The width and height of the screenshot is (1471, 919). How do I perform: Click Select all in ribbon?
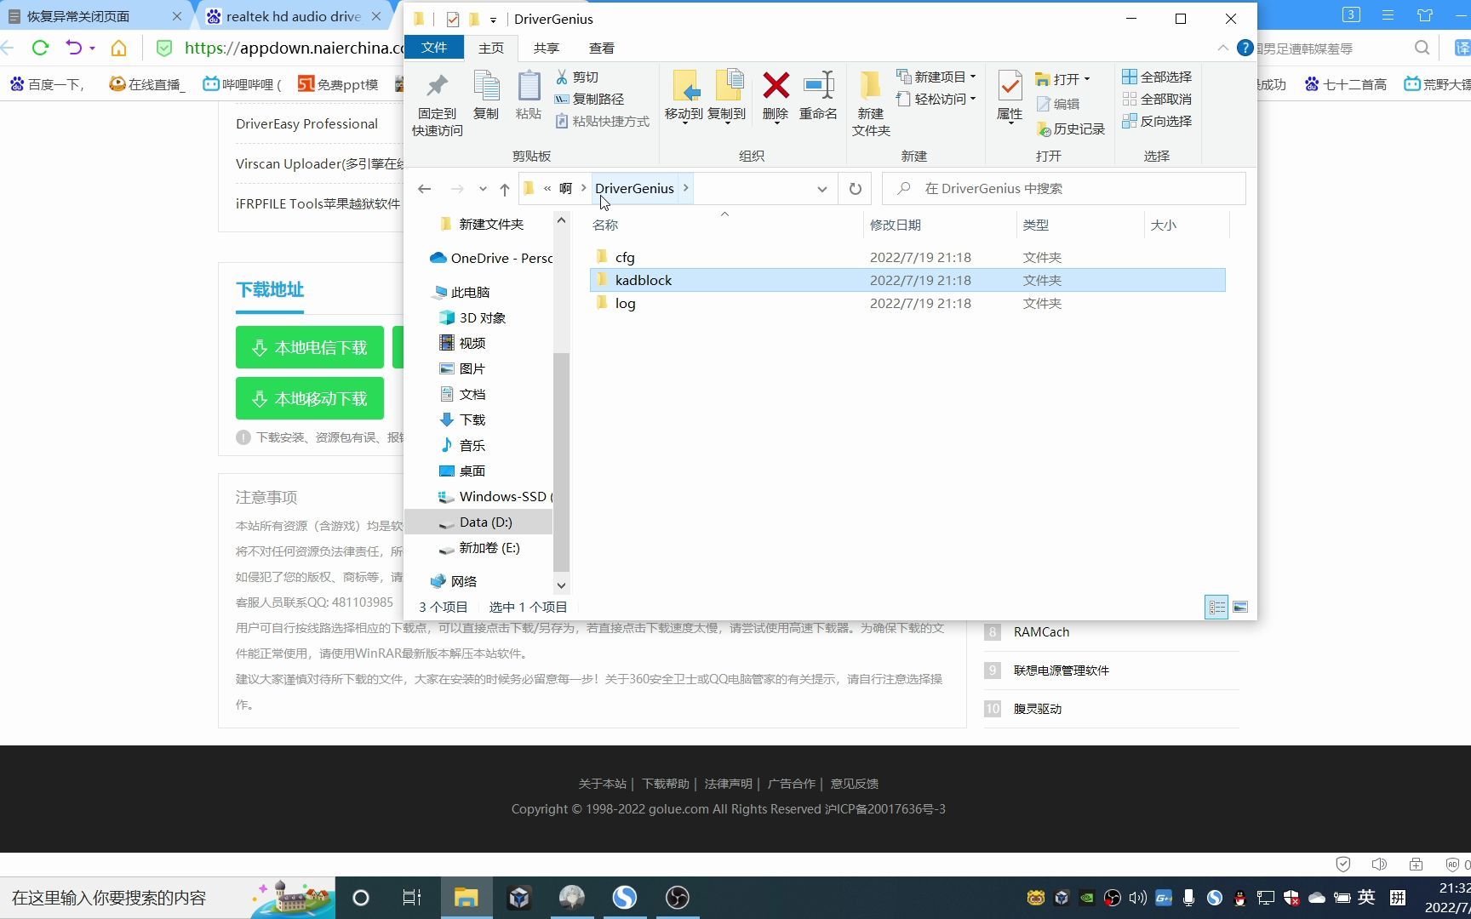[x=1157, y=77]
